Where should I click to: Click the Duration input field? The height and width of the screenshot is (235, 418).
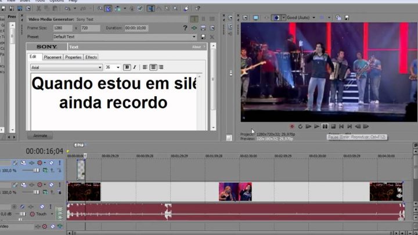[136, 28]
